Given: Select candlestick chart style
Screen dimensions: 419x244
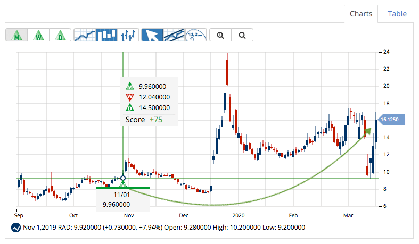Looking at the screenshot, I should [106, 35].
